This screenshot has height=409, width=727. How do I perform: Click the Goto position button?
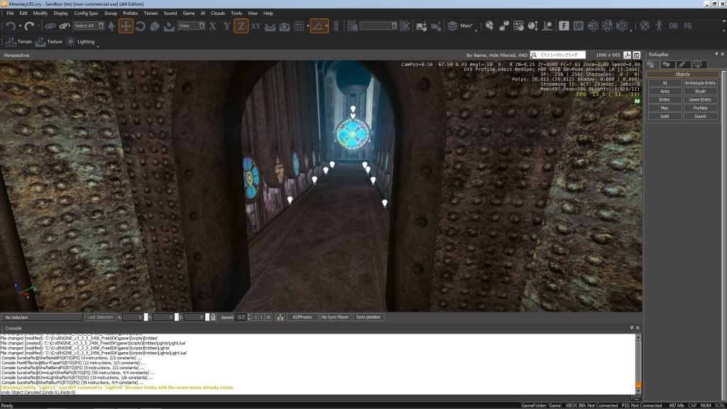tap(368, 317)
